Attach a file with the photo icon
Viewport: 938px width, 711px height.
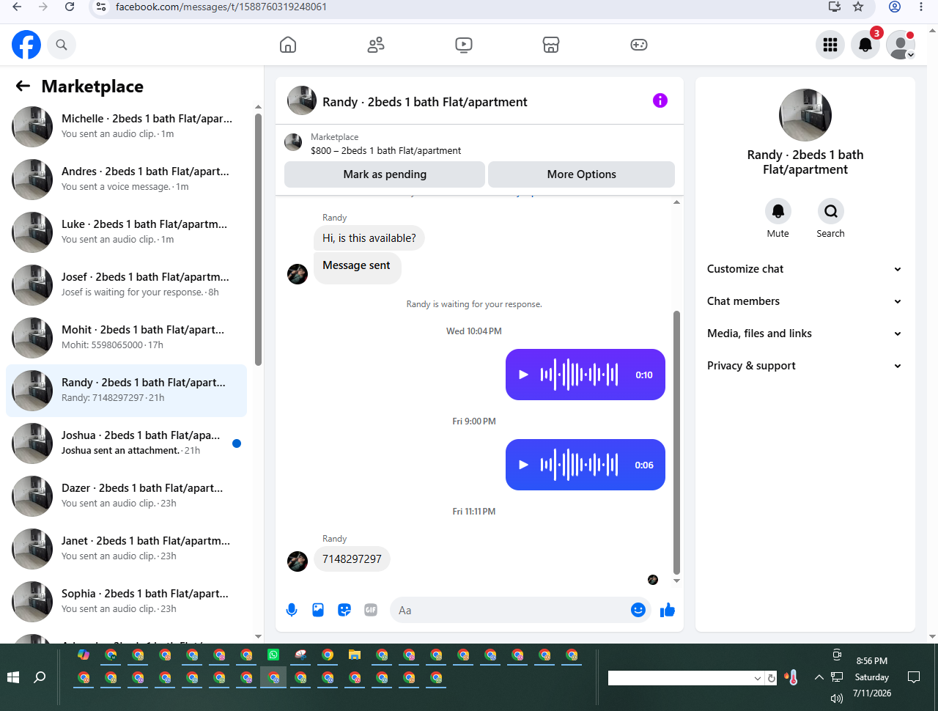coord(318,610)
